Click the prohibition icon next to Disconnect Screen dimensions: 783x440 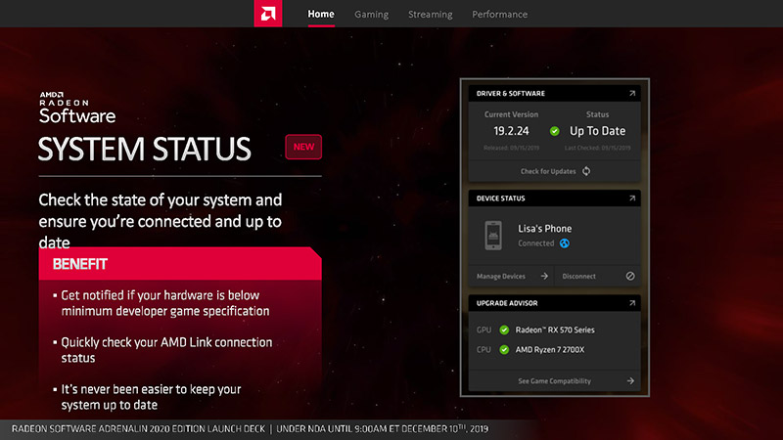(x=630, y=277)
